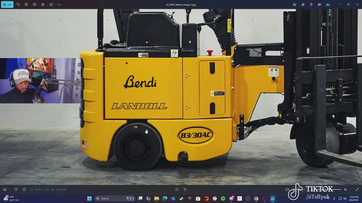Open Microsoft Teams on the taskbar
The width and height of the screenshot is (362, 203).
point(173,198)
